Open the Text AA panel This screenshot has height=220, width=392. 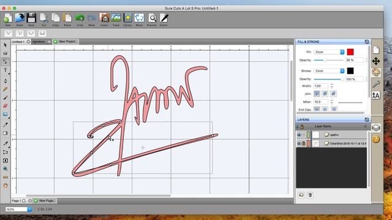click(x=376, y=95)
